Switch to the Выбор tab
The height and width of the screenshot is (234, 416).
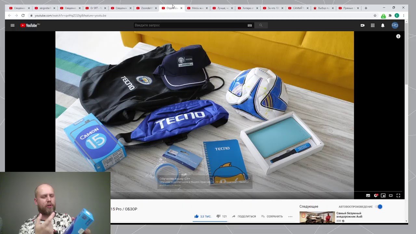click(x=323, y=8)
